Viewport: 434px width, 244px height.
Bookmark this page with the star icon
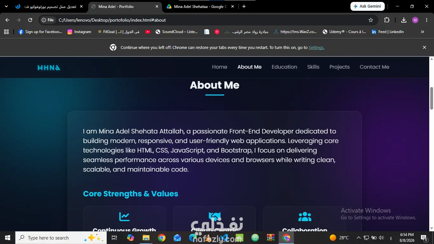coord(371,20)
